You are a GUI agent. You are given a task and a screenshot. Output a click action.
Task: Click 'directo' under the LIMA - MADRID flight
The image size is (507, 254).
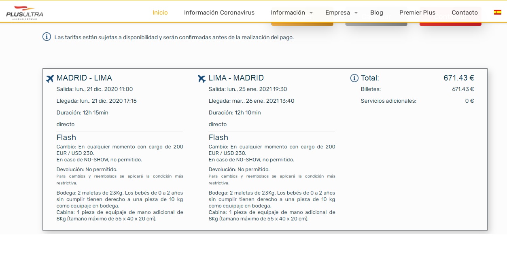[x=218, y=125]
